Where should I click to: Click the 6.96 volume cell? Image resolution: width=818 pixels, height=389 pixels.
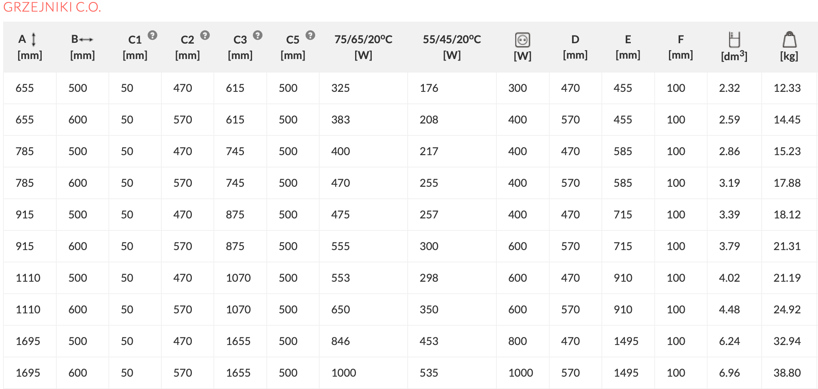pos(729,373)
